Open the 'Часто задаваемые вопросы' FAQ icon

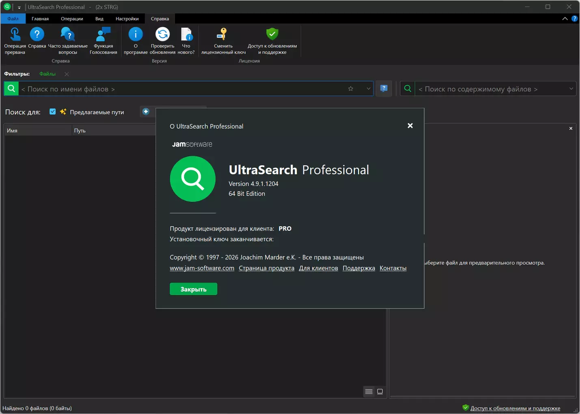67,35
